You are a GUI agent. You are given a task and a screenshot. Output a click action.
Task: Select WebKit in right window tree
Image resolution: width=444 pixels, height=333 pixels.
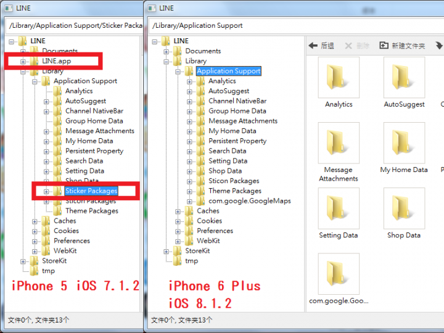tap(208, 240)
